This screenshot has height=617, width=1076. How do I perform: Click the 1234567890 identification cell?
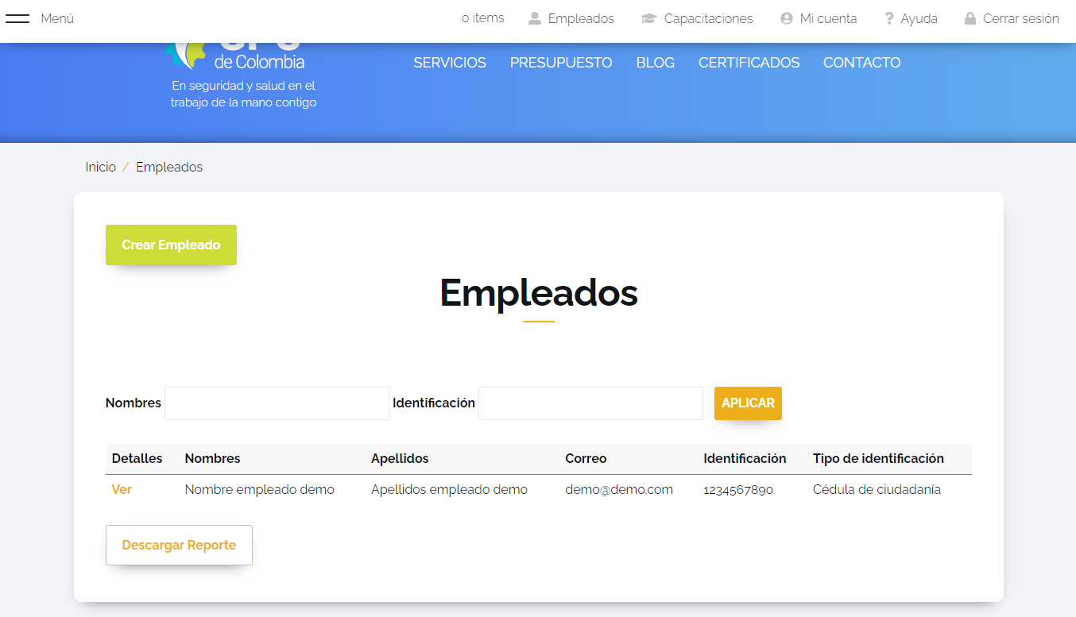[738, 490]
